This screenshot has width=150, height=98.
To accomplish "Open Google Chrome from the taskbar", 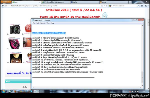I will (21, 91).
